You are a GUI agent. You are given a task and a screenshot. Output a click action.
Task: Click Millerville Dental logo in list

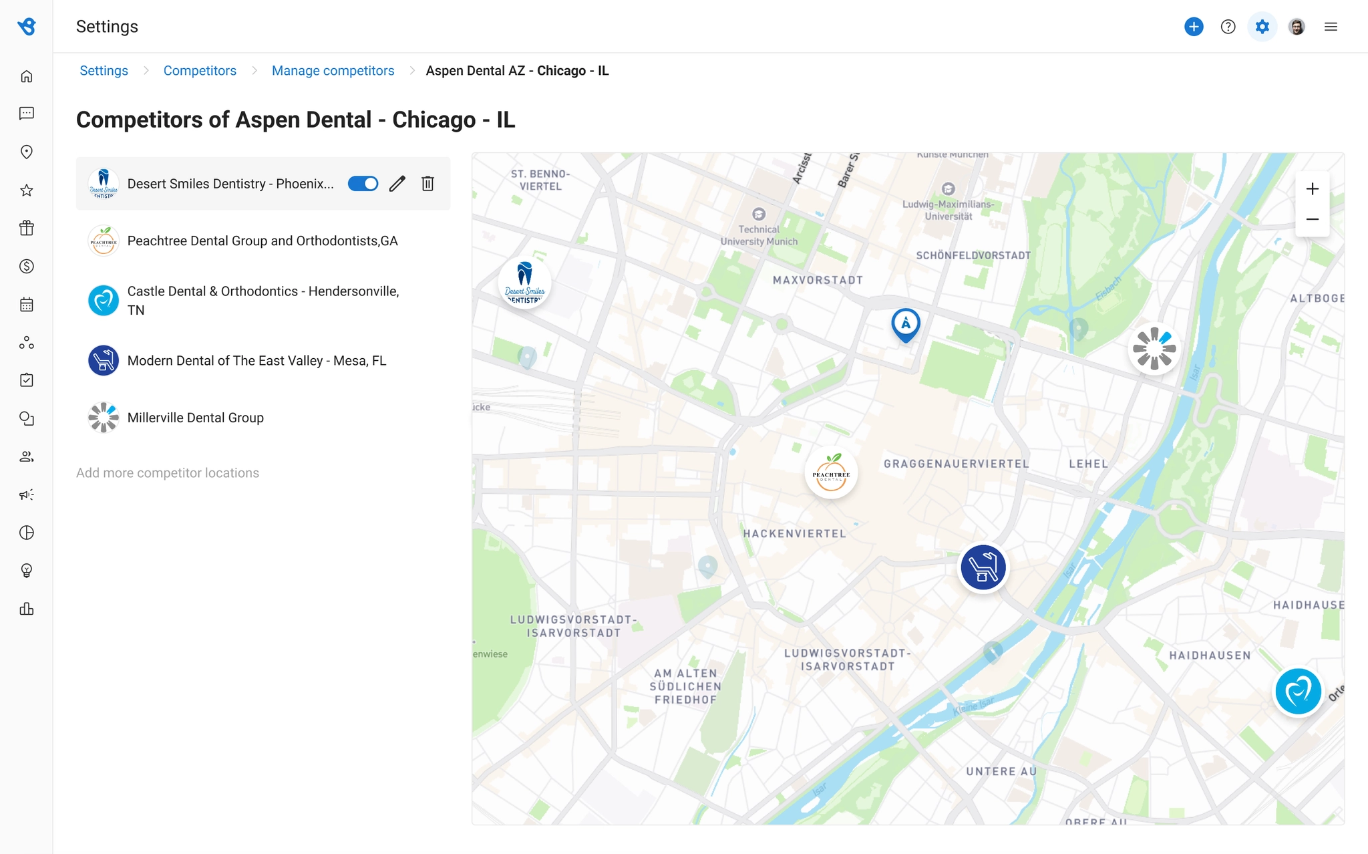coord(104,418)
